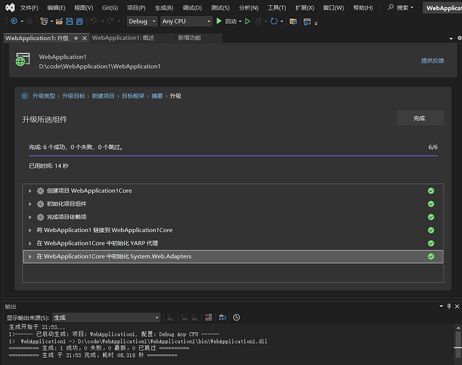Click the green Start debugging play icon
This screenshot has height=365, width=462.
point(219,21)
